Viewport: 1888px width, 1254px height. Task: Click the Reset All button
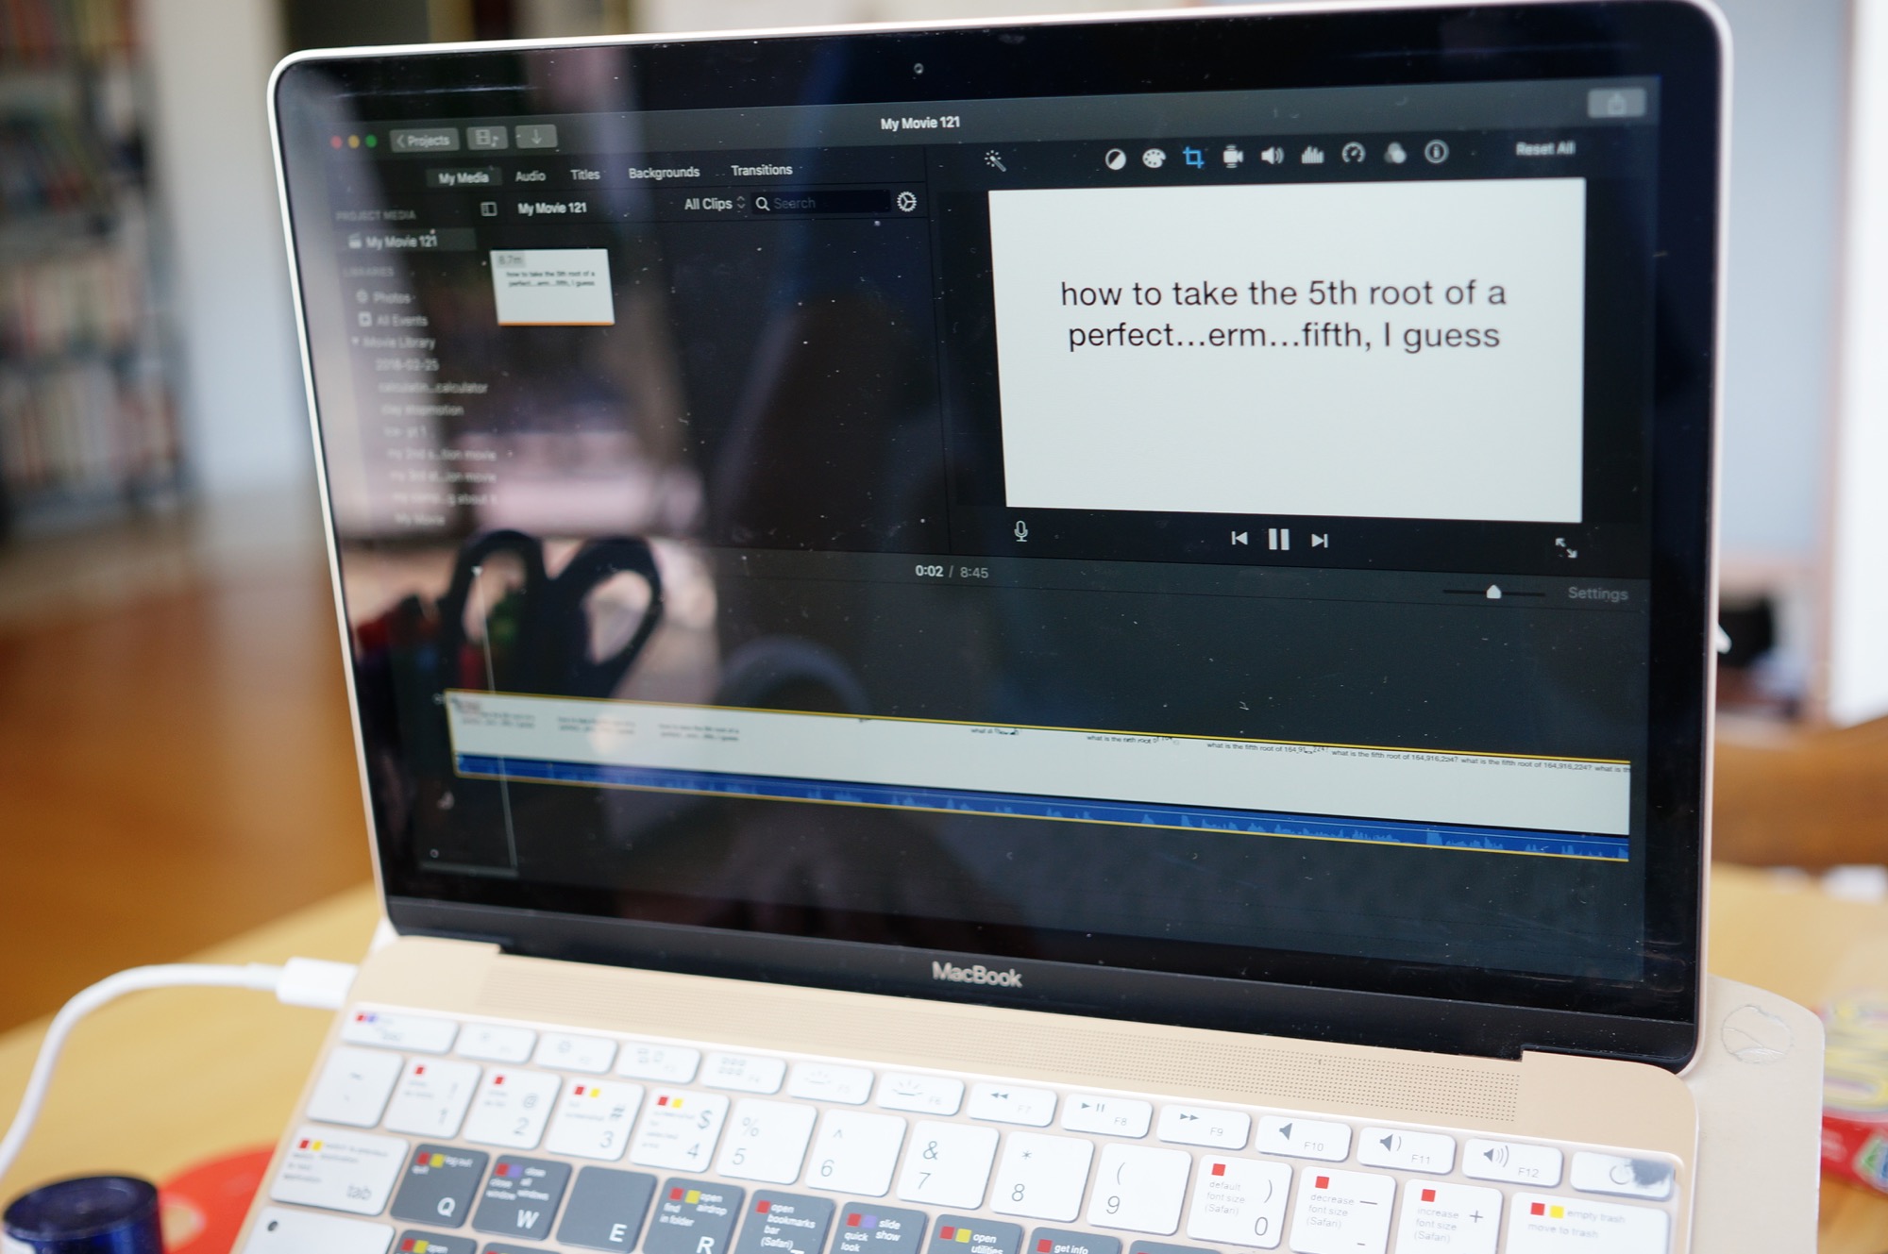(1544, 148)
